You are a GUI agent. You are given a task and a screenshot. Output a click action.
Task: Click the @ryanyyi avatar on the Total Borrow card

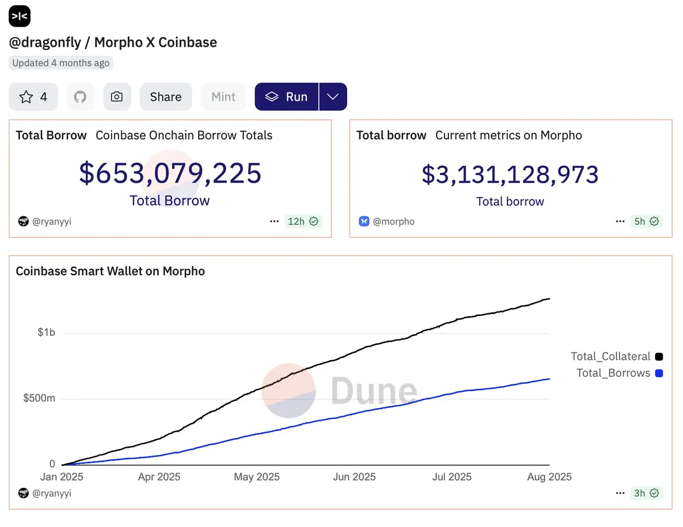tap(23, 221)
